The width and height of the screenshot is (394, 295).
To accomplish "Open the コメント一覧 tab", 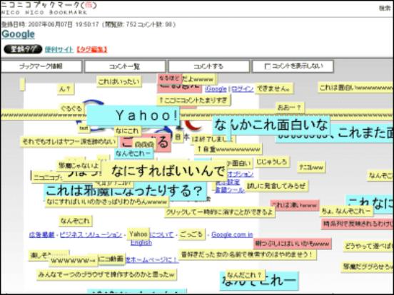I will click(125, 66).
